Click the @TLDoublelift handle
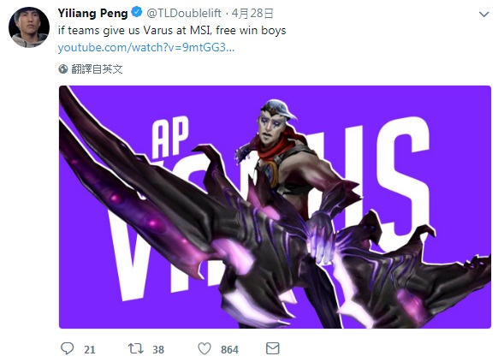The height and width of the screenshot is (362, 498). pos(184,13)
